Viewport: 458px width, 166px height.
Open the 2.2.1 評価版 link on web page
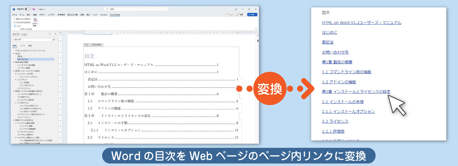point(333,131)
